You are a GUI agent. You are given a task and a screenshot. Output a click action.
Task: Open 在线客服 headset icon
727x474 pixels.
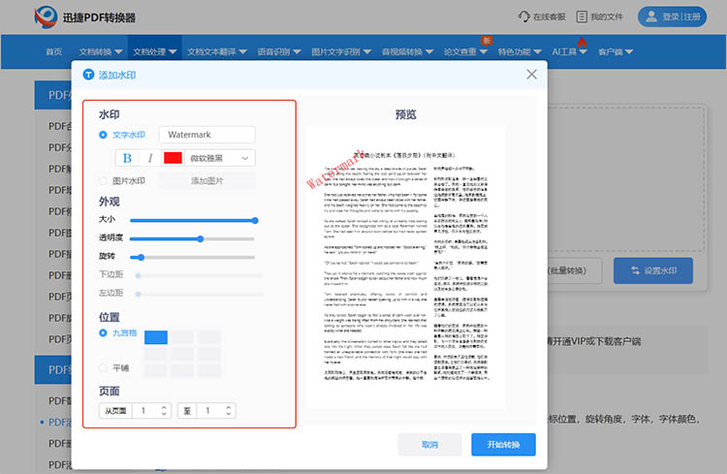523,16
